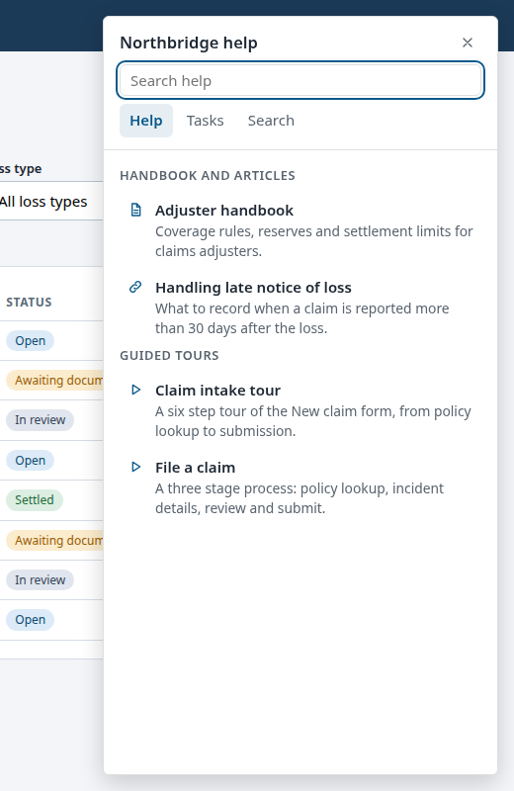The image size is (514, 791).
Task: Click the three stage process description text
Action: coord(300,498)
